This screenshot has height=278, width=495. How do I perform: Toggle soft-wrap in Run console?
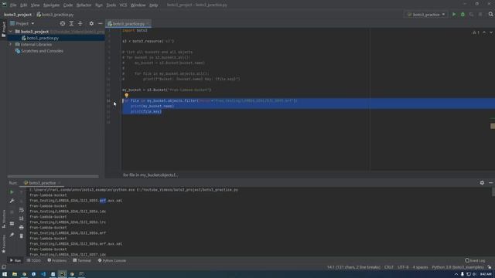coord(22,210)
